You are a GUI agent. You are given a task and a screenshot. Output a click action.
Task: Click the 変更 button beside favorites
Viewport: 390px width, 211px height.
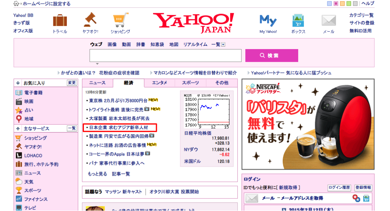(x=71, y=83)
